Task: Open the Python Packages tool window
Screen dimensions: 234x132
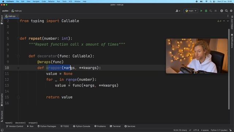Action: click(x=47, y=126)
